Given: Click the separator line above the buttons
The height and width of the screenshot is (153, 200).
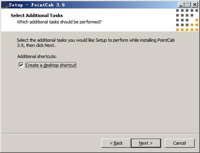Looking at the screenshot, I should (100, 134).
